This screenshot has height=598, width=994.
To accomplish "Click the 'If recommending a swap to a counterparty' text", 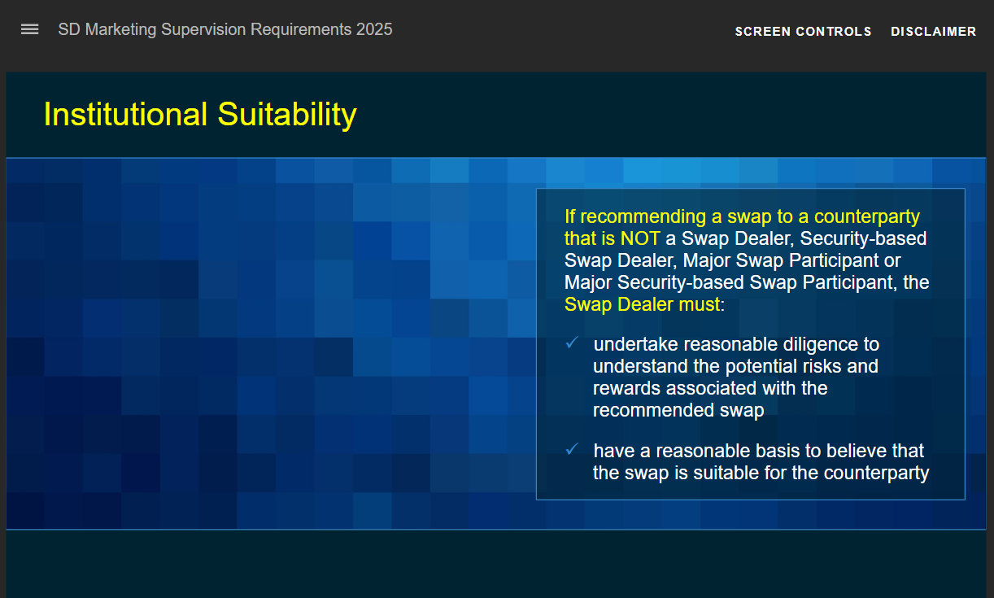I will 742,216.
